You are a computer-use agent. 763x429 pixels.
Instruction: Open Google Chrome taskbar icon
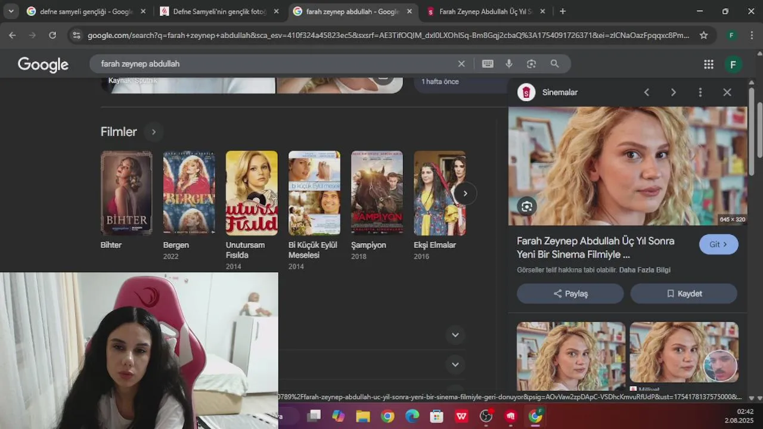coord(387,416)
